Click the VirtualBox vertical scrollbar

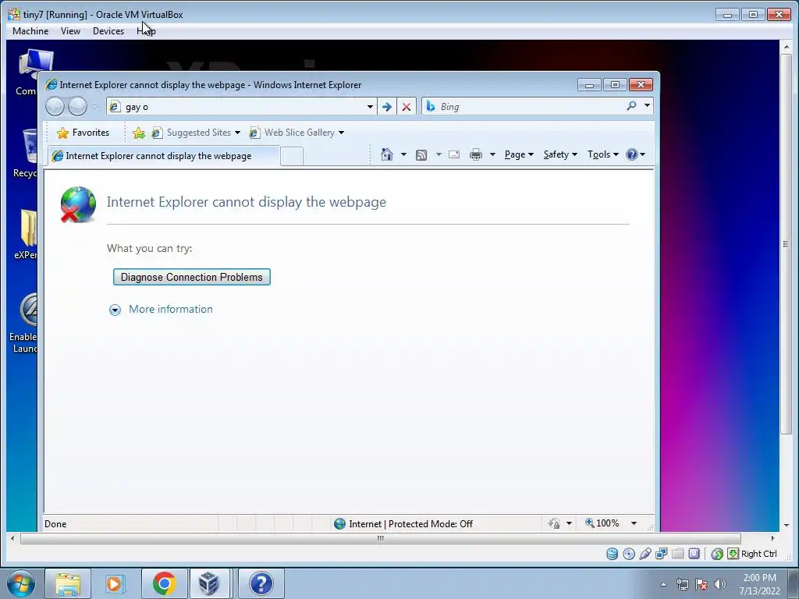[787, 244]
